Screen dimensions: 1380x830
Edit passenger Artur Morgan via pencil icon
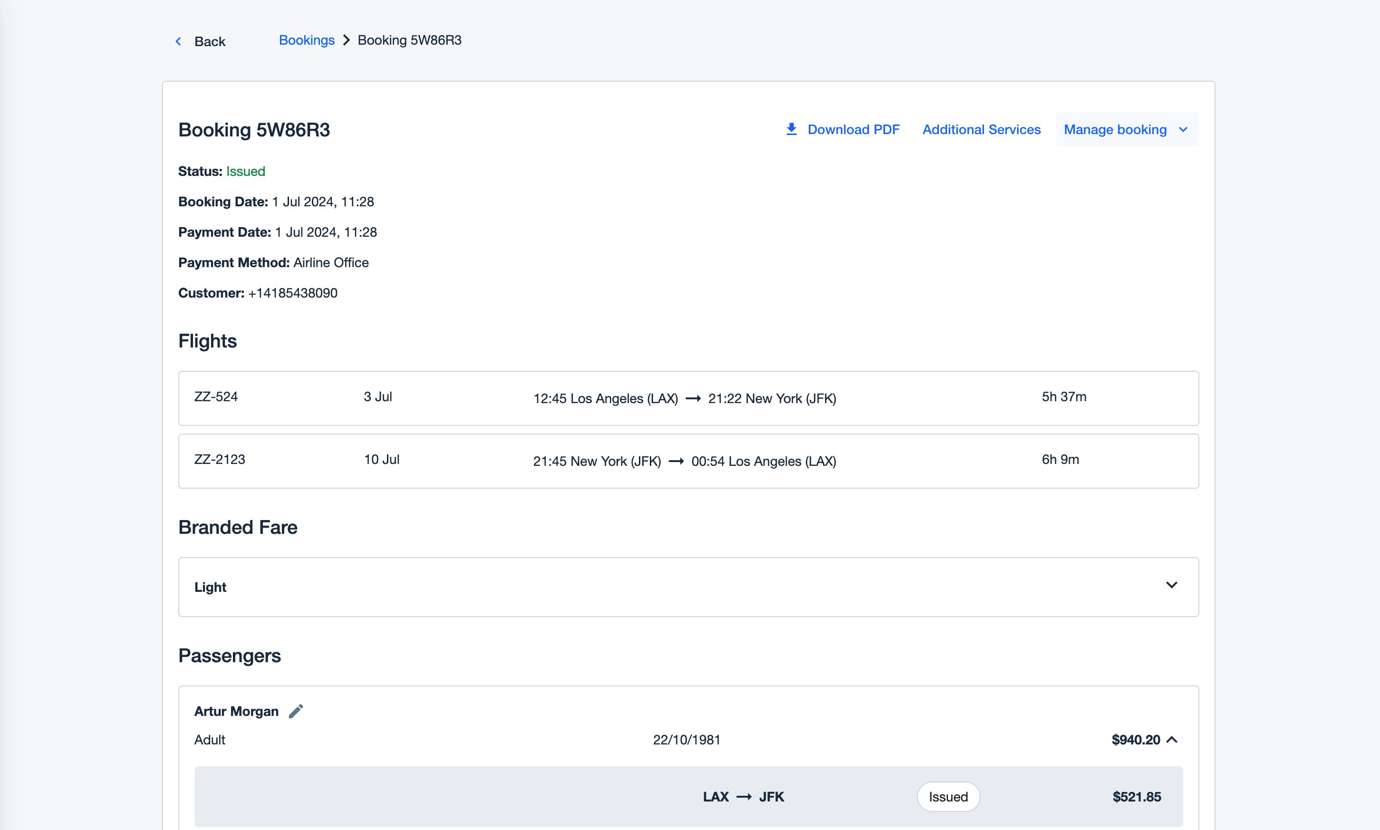click(x=296, y=711)
